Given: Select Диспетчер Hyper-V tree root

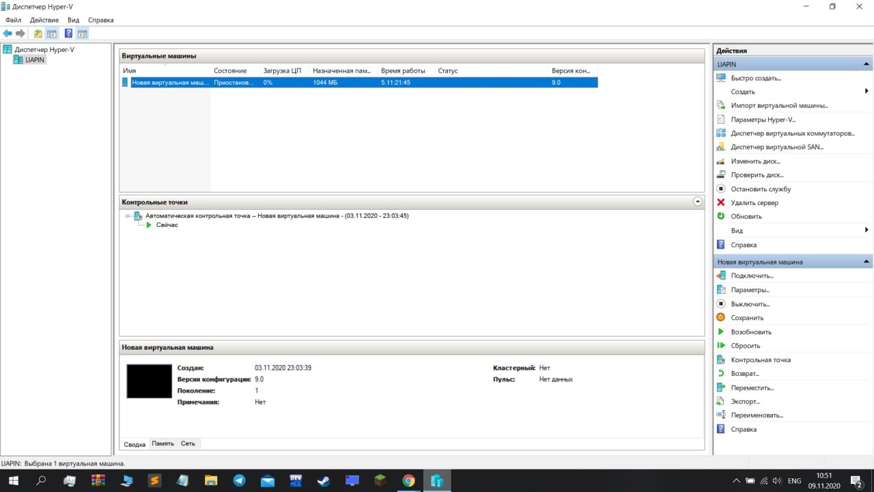Looking at the screenshot, I should pos(44,50).
